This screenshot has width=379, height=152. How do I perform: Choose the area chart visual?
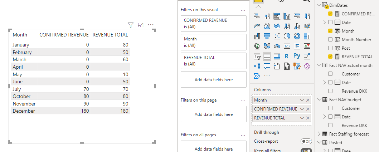tap(267, 26)
